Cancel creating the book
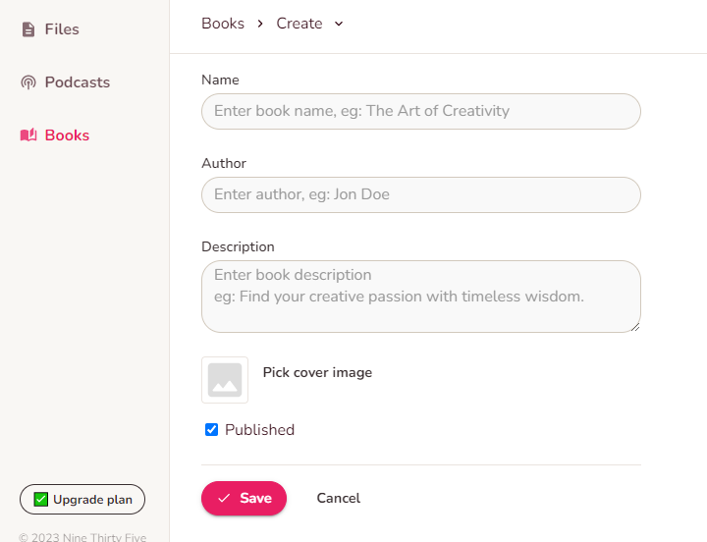The height and width of the screenshot is (542, 707). click(338, 499)
